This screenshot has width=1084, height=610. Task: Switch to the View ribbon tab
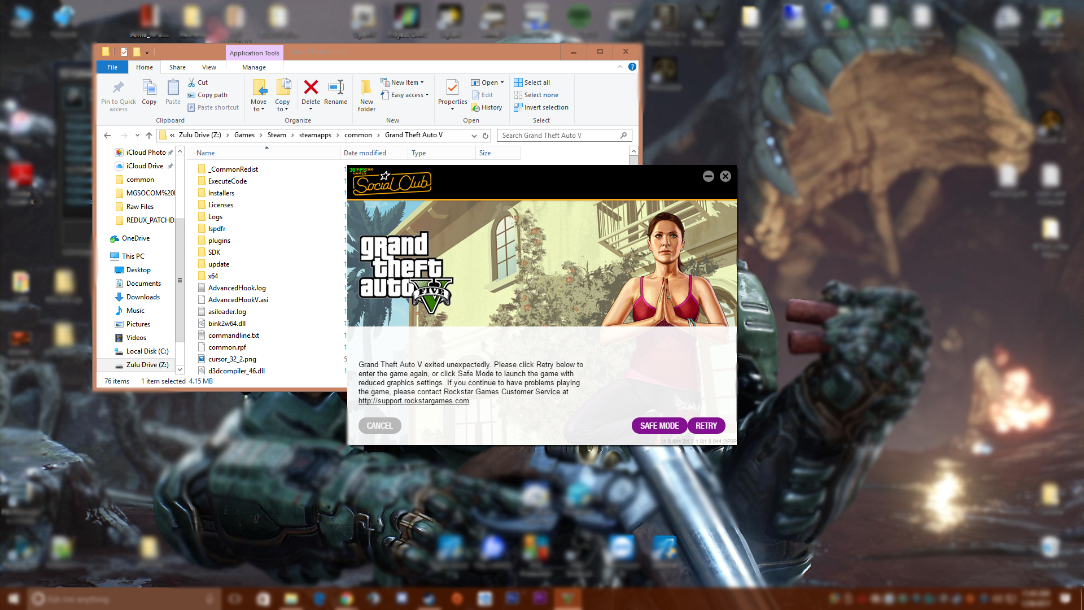pos(209,67)
